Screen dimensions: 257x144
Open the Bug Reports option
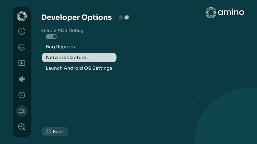click(60, 47)
